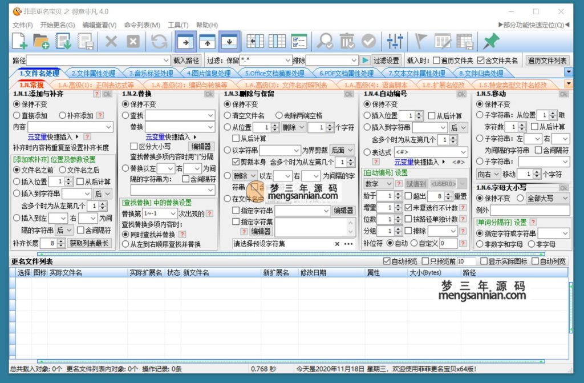The image size is (584, 383).
Task: Open the 替换第 1~-1 occurrence dropdown
Action: tap(173, 213)
